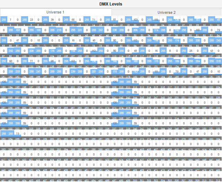This screenshot has height=182, width=222.
Task: Select channel 355 cell showing 73
Action: pyautogui.click(x=17, y=134)
